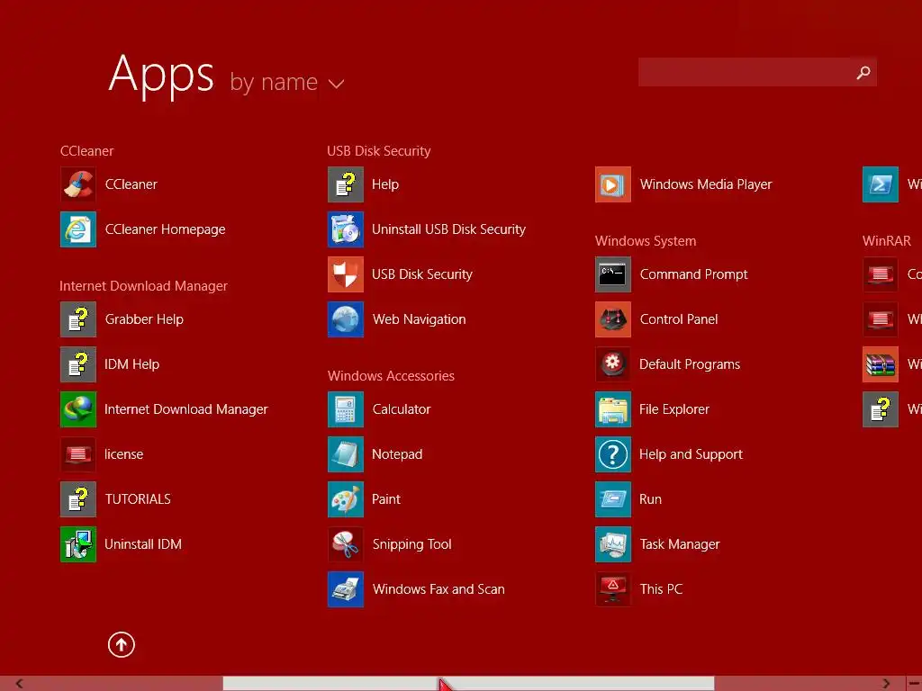
Task: Open Web Navigation globe icon
Action: point(346,319)
